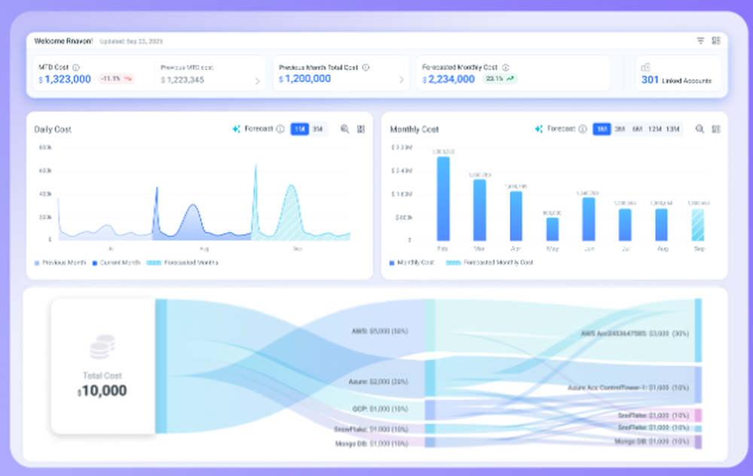Open the search magnifier in Monthly Cost chart
Viewport: 753px width, 476px height.
[700, 130]
